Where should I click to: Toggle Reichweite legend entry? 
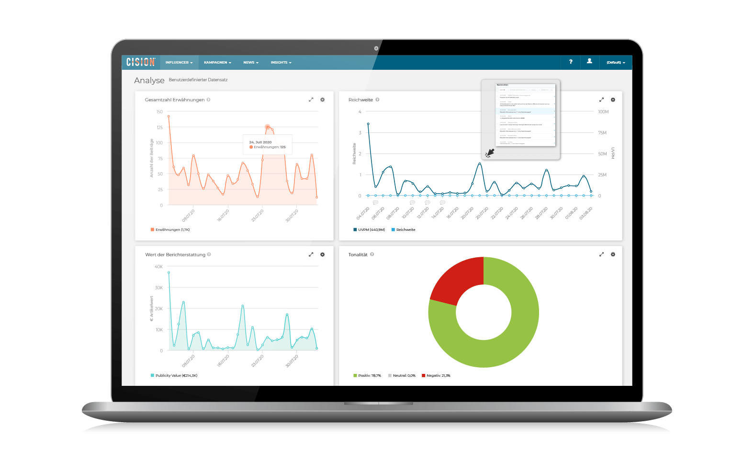point(403,229)
